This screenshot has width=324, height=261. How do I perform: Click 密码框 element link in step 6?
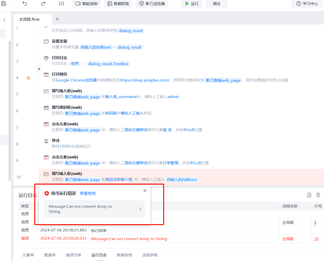point(111,113)
